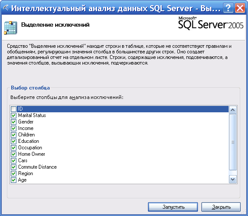Close the dialog with the red X
248x216 pixels.
click(x=240, y=8)
